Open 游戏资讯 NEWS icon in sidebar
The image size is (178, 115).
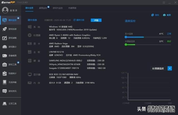[5, 91]
